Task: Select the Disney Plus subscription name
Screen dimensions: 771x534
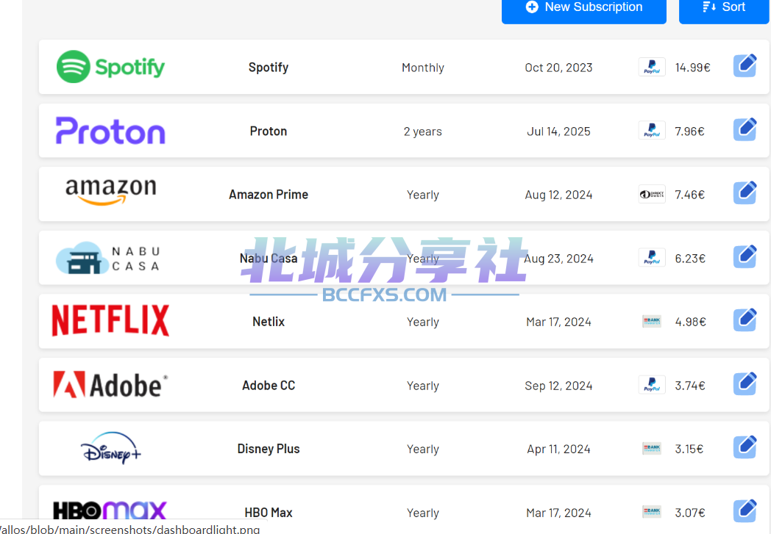Action: pyautogui.click(x=269, y=449)
